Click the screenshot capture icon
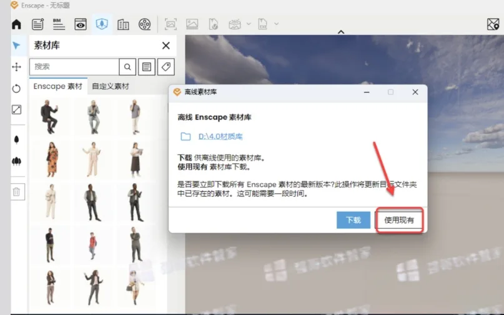Viewport: 504px width, 315px height. 170,24
